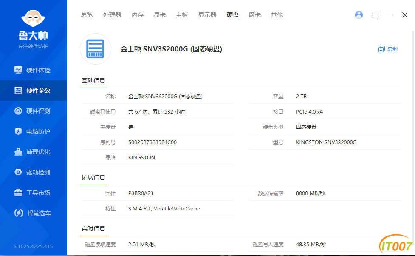The image size is (415, 256).
Task: Click brand value KINGSTON
Action: pos(141,158)
